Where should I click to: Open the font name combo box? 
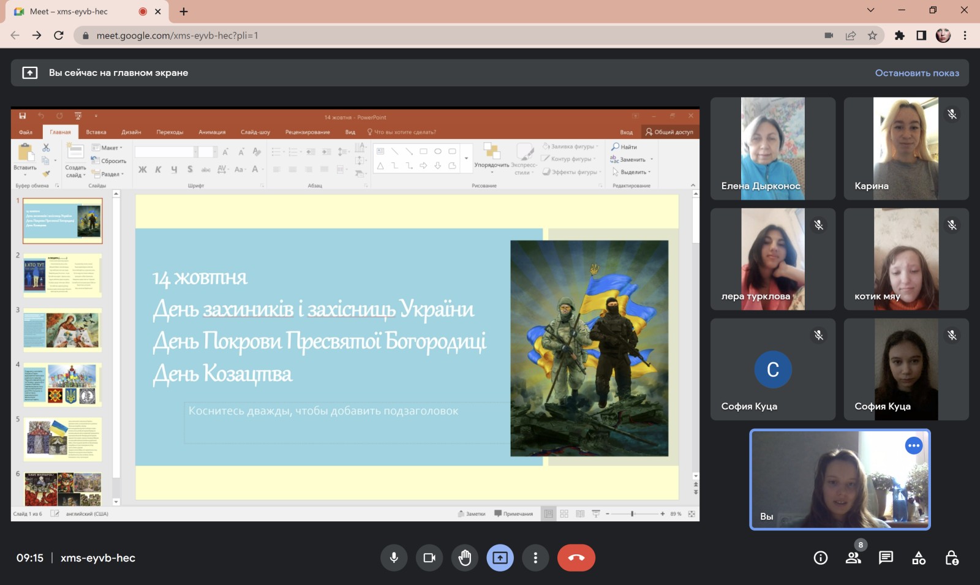click(x=166, y=152)
